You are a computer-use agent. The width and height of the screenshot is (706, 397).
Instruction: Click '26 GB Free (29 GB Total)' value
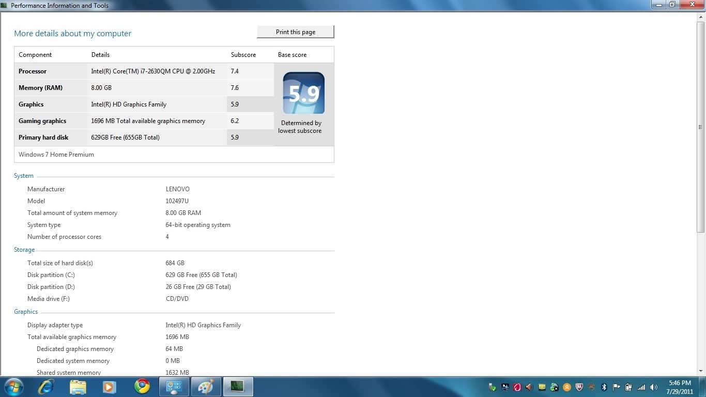(198, 287)
